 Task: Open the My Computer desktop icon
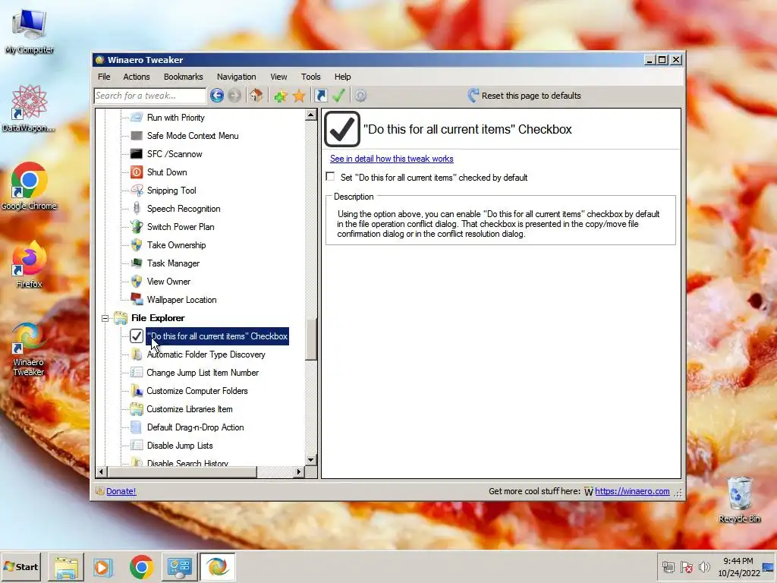(x=29, y=30)
